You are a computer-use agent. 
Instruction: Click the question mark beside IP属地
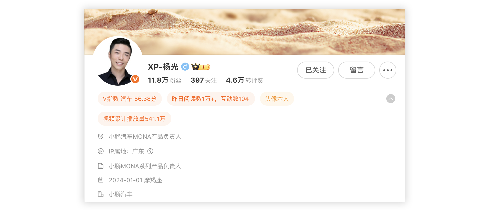point(150,151)
